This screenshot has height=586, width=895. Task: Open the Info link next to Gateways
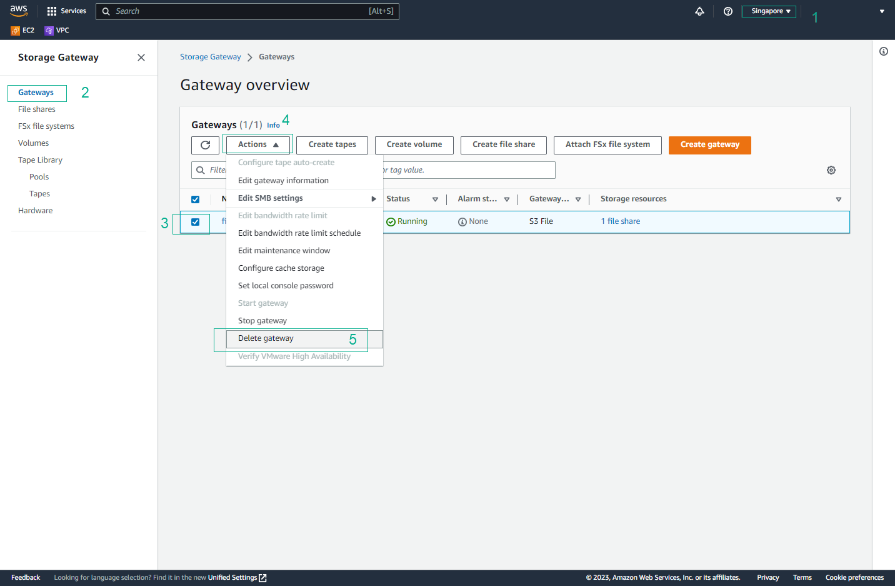tap(273, 126)
